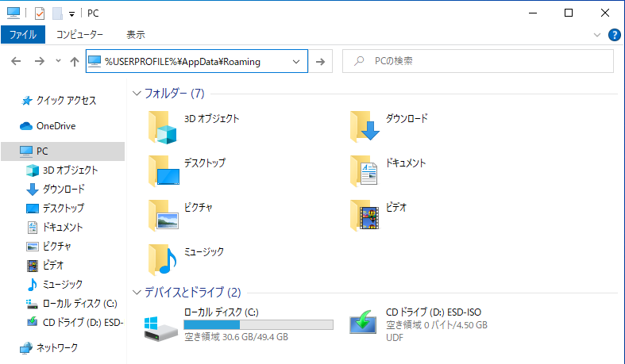Screen dimensions: 625x364
Task: Select OneDrive in the navigation pane
Action: tap(55, 125)
